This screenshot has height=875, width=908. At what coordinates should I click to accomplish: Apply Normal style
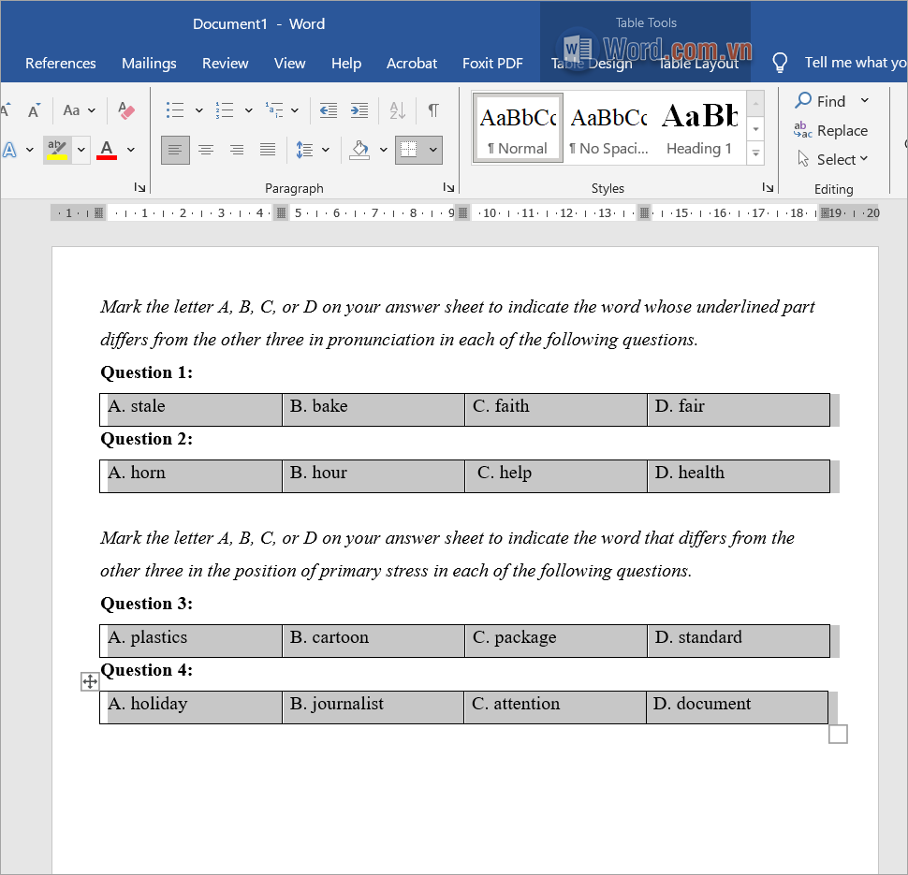[519, 128]
